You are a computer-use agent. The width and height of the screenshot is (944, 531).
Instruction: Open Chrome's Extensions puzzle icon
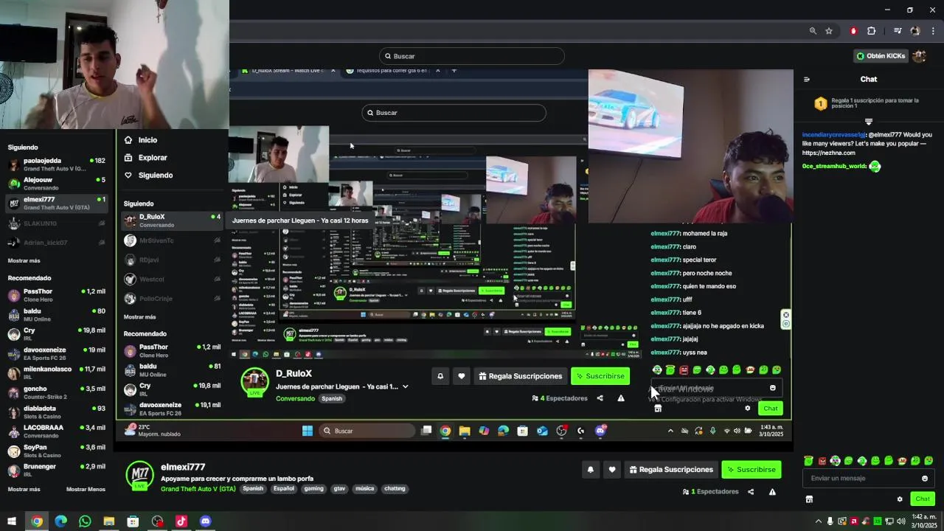pyautogui.click(x=871, y=31)
